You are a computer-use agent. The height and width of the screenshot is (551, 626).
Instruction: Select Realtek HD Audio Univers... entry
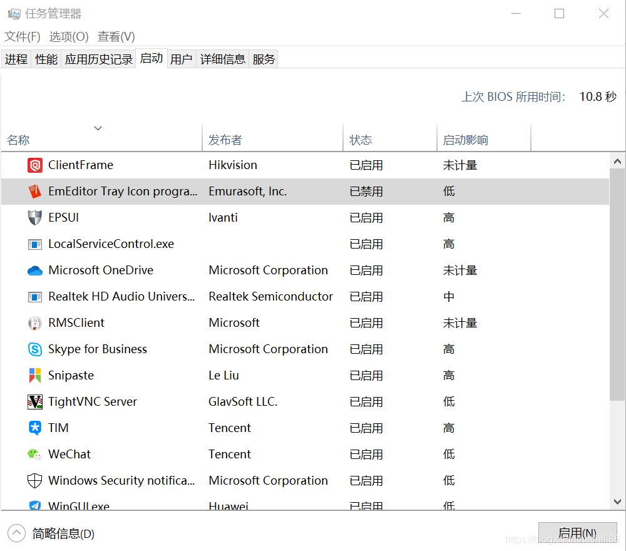121,297
